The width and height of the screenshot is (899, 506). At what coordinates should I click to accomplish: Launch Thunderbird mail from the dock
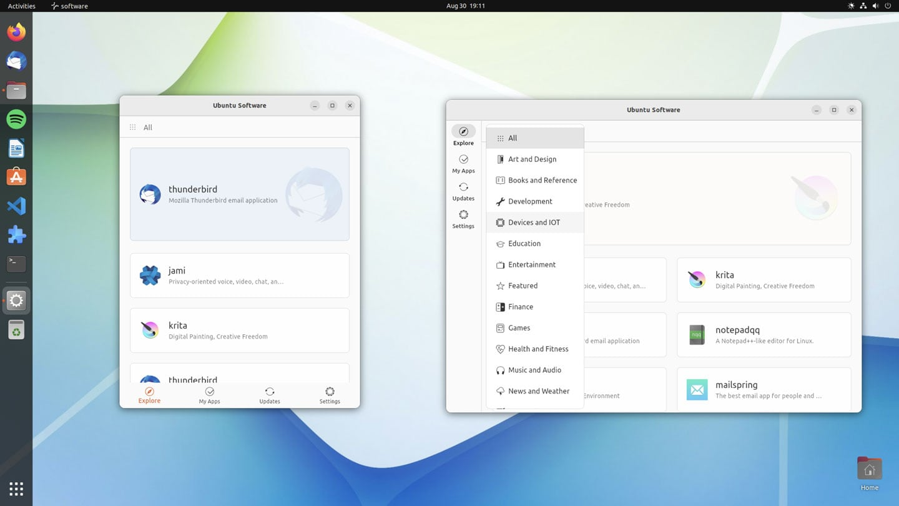16,61
